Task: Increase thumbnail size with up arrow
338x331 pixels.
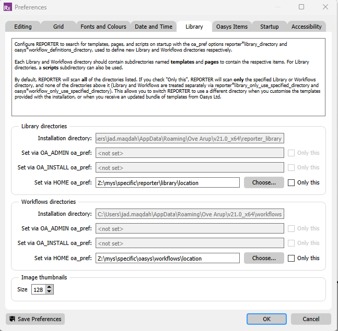Action: coord(49,287)
